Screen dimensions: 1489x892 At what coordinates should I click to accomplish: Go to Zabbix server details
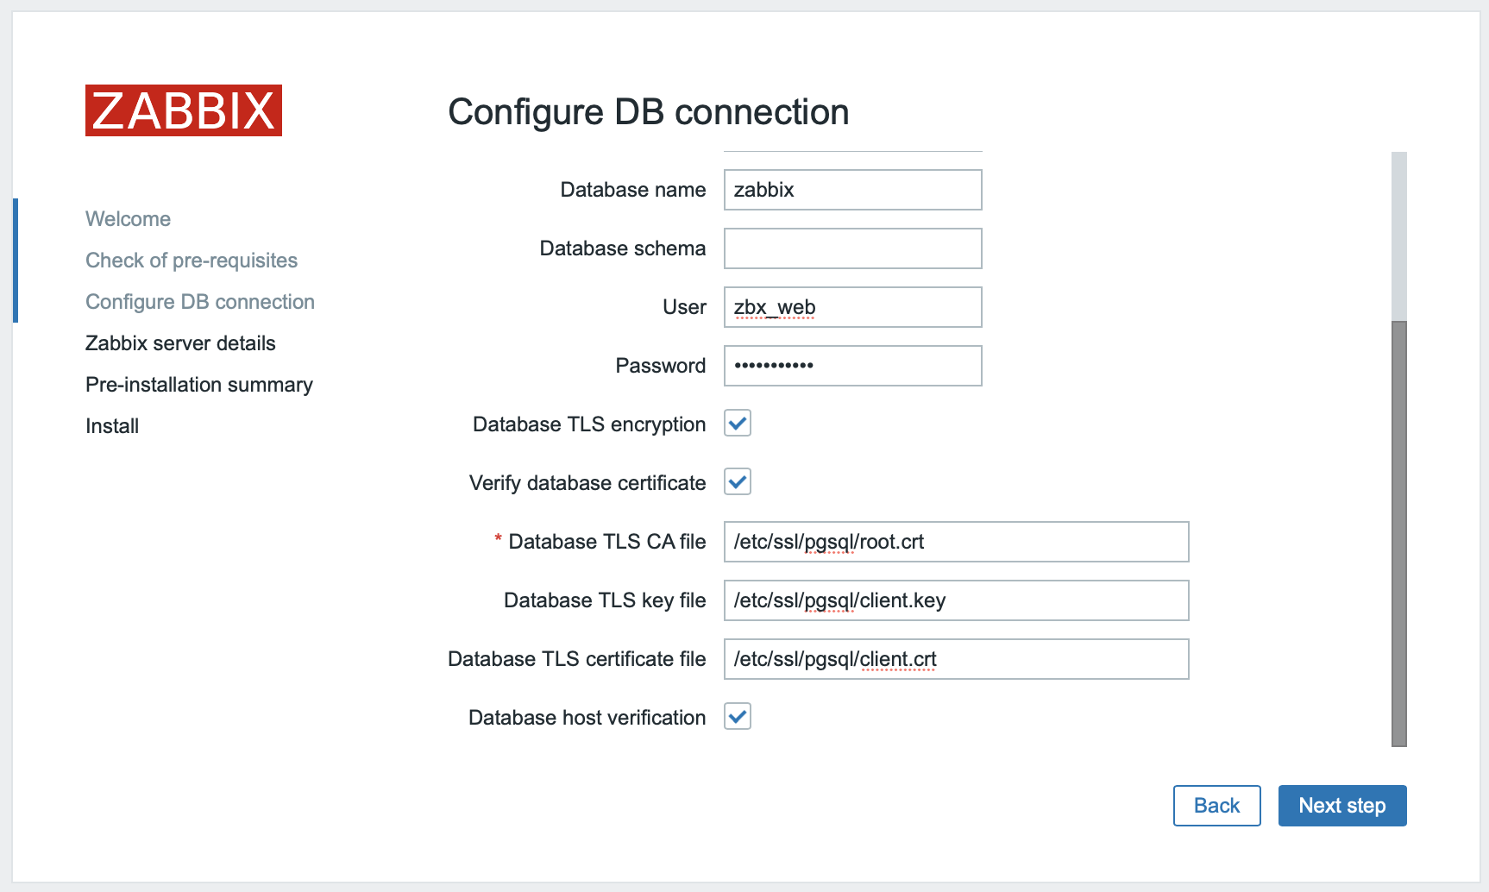pos(180,342)
